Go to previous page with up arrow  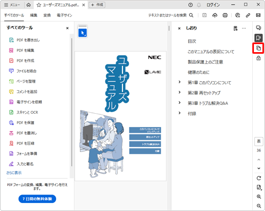[x=259, y=159]
